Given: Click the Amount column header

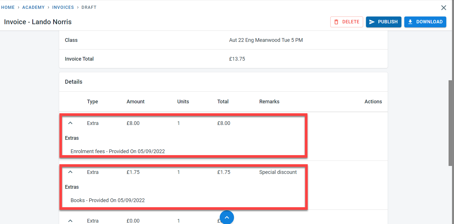Looking at the screenshot, I should click(135, 102).
